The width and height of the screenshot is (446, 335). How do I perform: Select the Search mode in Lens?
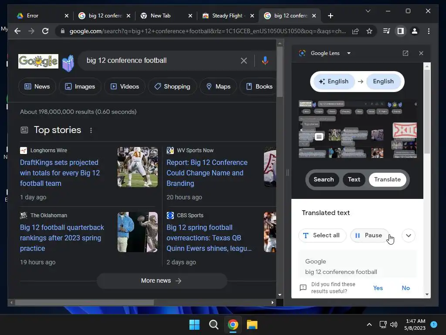click(324, 179)
